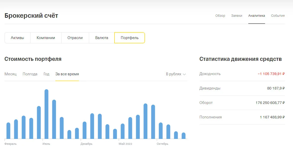Switch to the Заявки tab
This screenshot has width=293, height=162.
237,16
